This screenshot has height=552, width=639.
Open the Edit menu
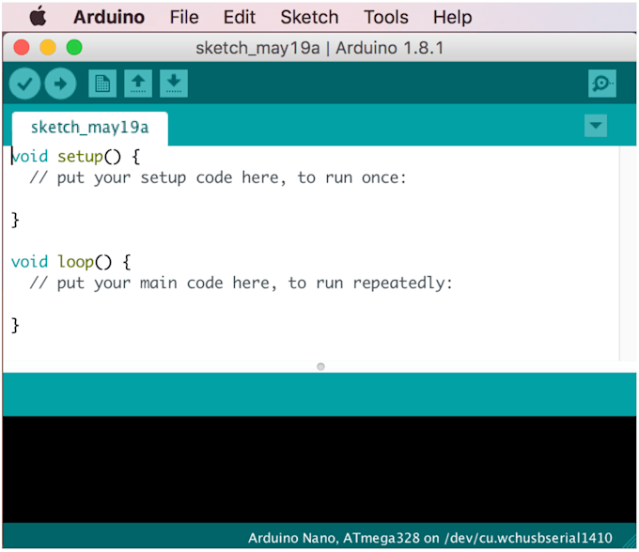click(x=240, y=17)
